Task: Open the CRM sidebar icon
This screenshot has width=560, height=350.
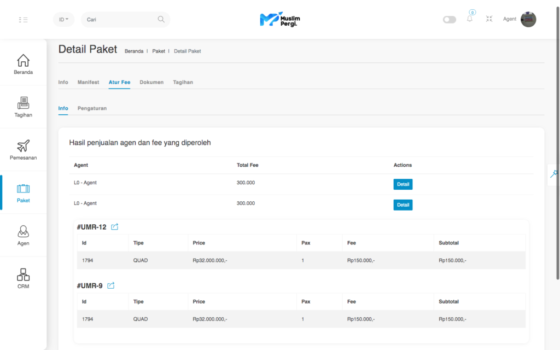Action: click(x=23, y=278)
